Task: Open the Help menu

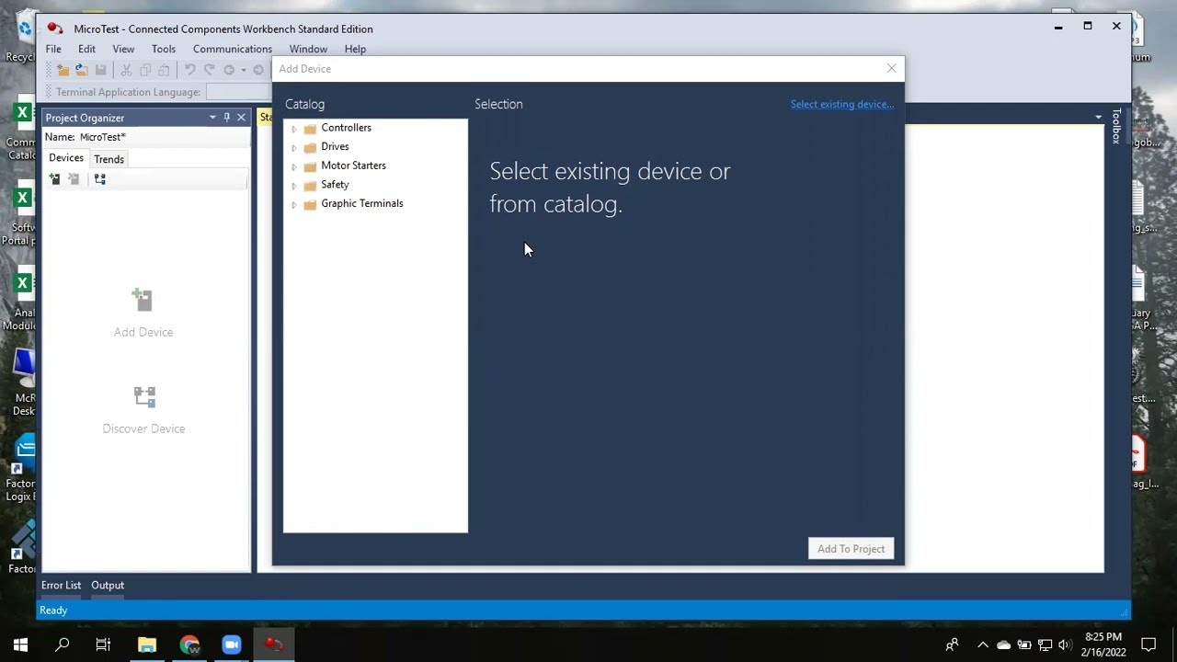Action: 355,49
